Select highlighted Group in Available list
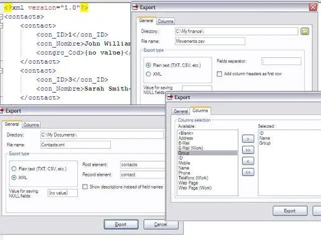The image size is (321, 240). tap(207, 153)
